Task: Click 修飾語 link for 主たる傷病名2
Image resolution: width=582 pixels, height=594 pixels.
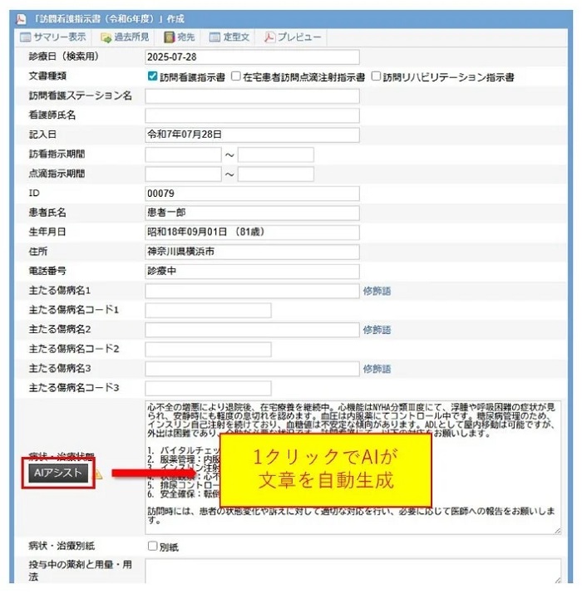Action: pos(377,330)
